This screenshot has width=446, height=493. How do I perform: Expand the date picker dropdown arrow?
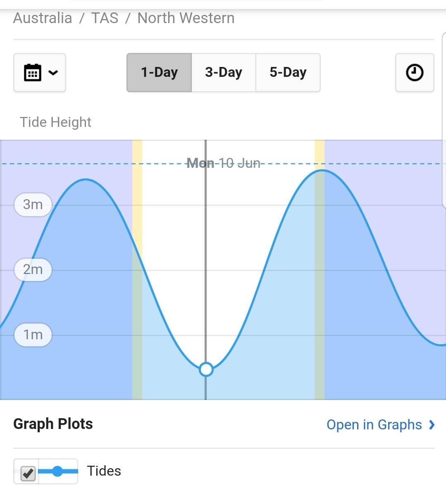coord(53,73)
